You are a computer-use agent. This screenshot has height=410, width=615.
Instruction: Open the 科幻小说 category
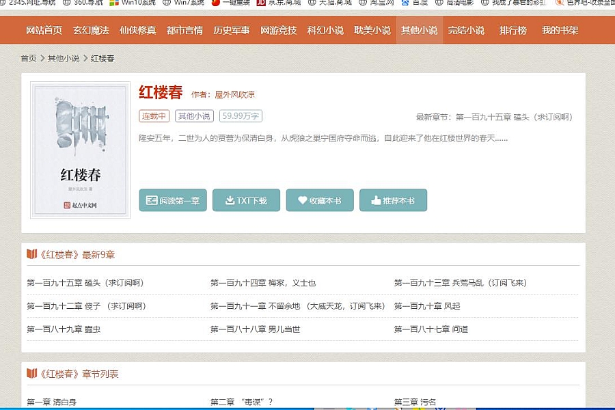pyautogui.click(x=325, y=30)
